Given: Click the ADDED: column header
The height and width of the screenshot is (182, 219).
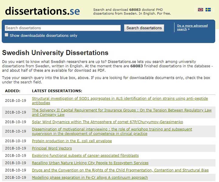Looking at the screenshot, I should click(x=12, y=91).
